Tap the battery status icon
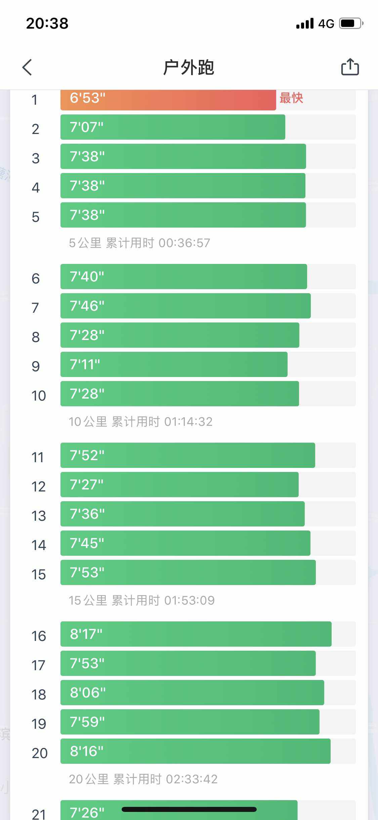378x820 pixels. pyautogui.click(x=351, y=24)
